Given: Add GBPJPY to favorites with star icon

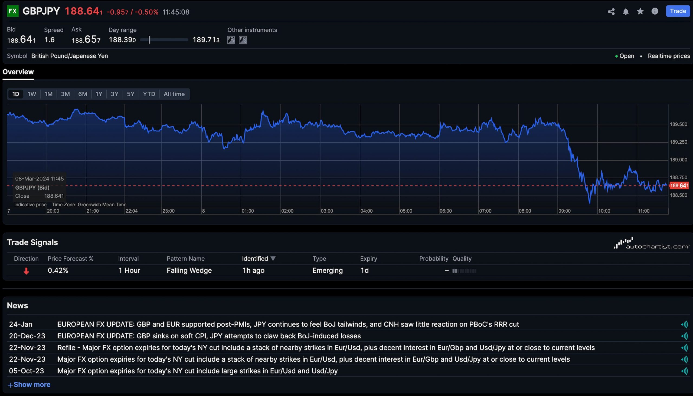Looking at the screenshot, I should (640, 11).
